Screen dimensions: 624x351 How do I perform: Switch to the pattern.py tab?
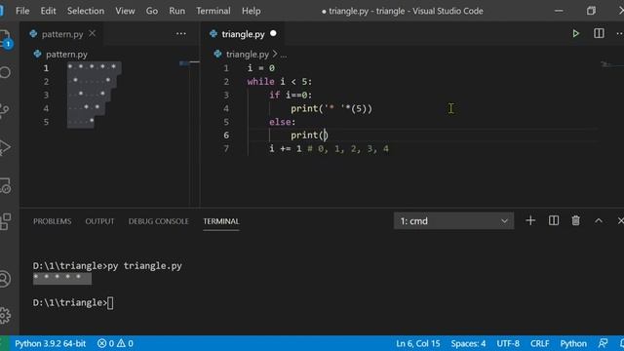point(62,34)
